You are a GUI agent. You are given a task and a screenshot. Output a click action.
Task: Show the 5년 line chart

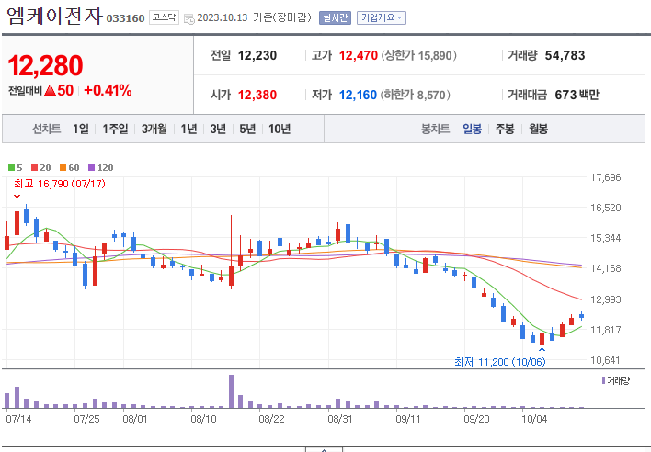coord(247,129)
